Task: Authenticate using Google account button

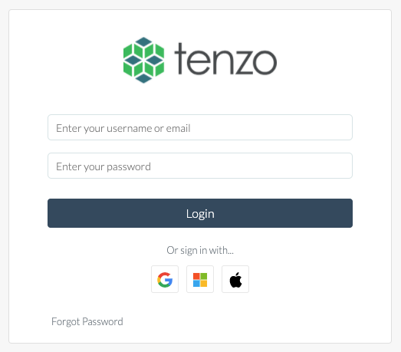Action: [x=165, y=279]
